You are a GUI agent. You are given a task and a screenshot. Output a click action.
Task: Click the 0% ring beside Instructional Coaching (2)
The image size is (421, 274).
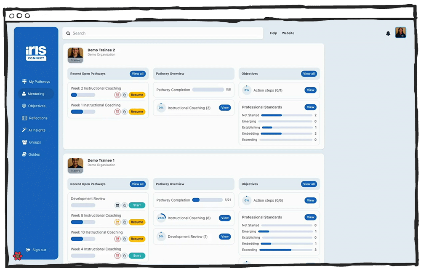(161, 107)
